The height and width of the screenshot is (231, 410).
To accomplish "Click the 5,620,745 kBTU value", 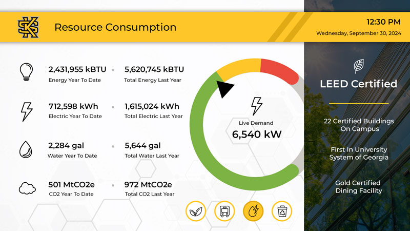I will pyautogui.click(x=154, y=69).
